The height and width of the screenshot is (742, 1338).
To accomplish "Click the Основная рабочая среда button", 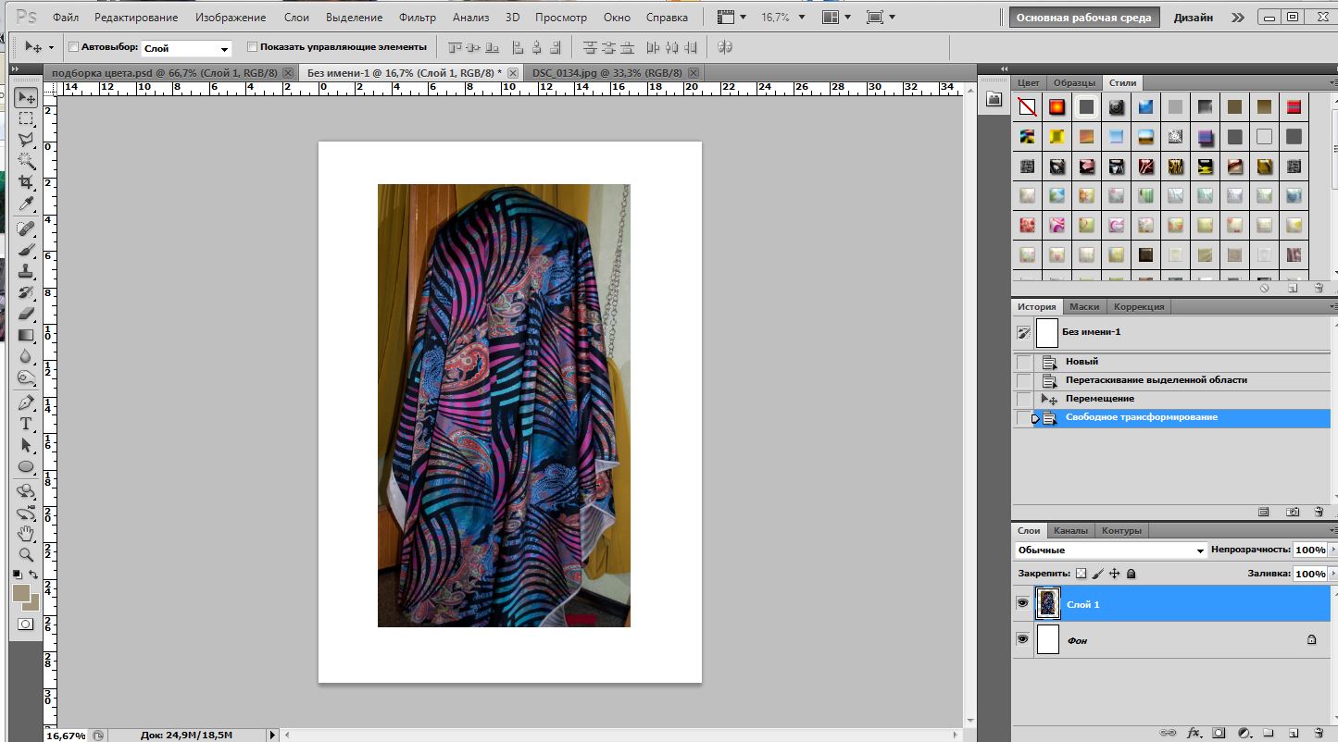I will coord(1083,18).
